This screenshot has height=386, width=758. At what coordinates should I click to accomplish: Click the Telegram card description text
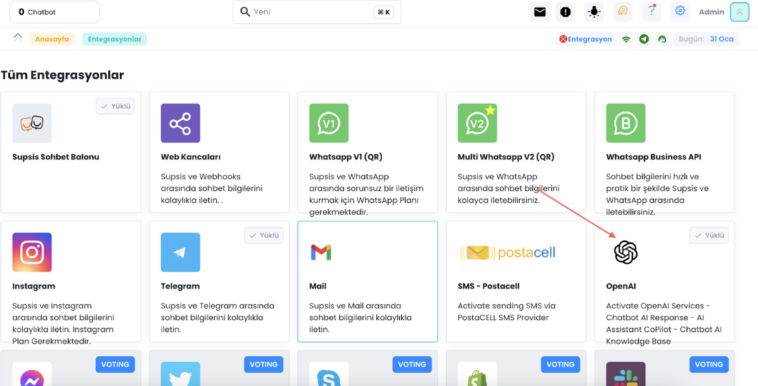click(217, 318)
